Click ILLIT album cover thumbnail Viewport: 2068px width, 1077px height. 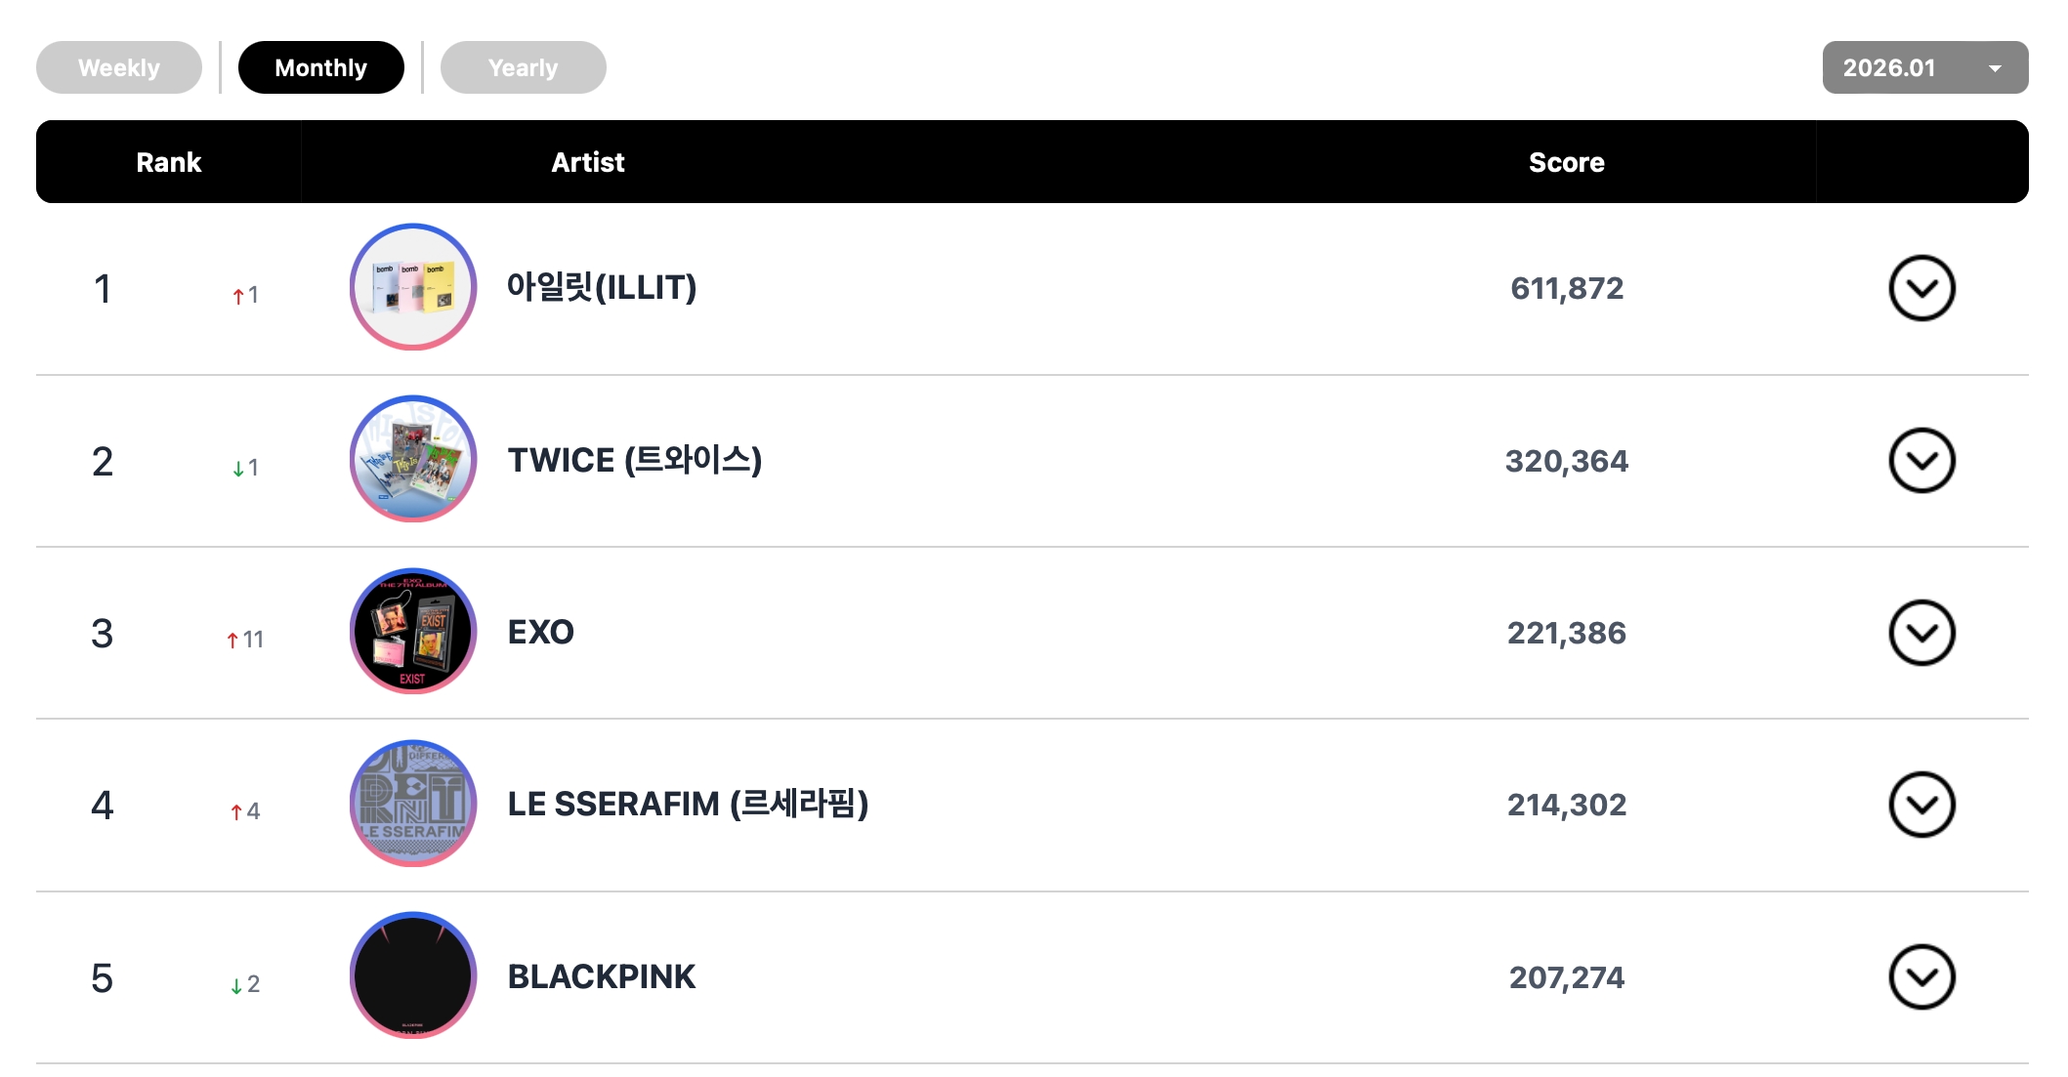[413, 287]
